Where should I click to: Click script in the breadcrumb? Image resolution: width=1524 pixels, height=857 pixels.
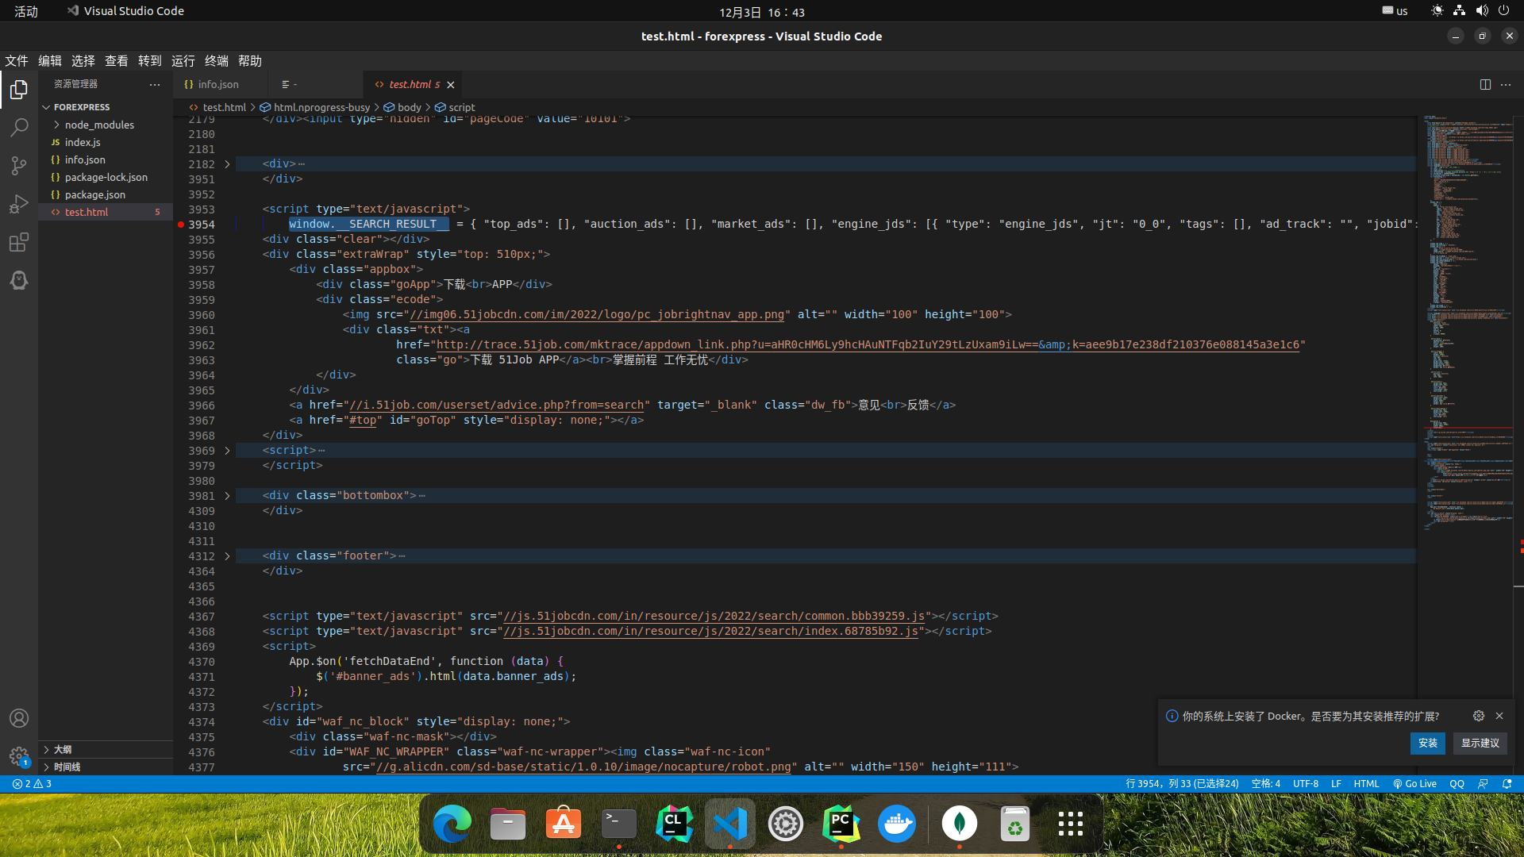pyautogui.click(x=455, y=107)
